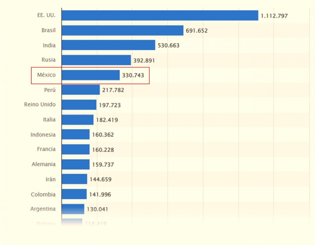This screenshot has width=315, height=245.
Task: Click the Francia axis label
Action: pyautogui.click(x=46, y=149)
